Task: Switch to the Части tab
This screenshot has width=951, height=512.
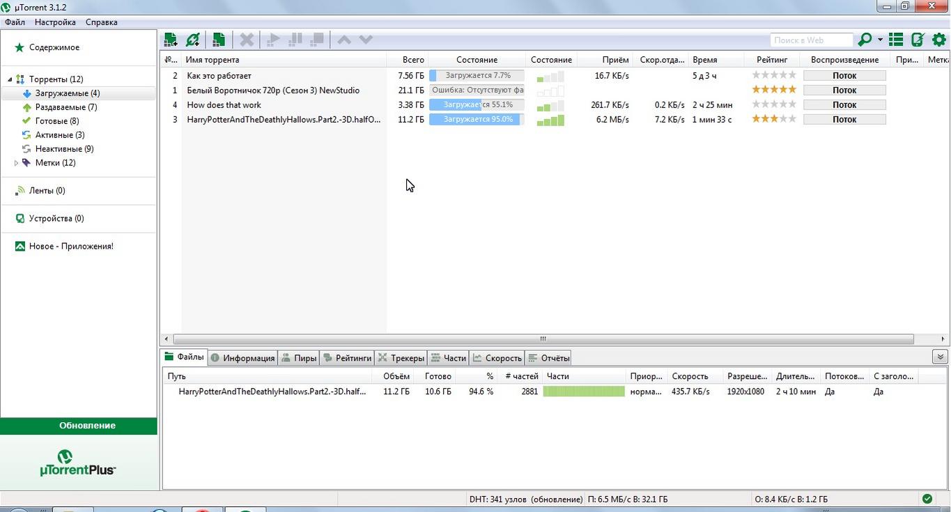Action: [448, 358]
